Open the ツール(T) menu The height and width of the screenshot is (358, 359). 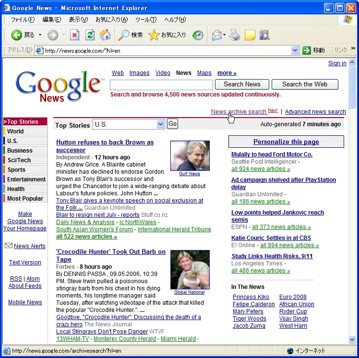coord(146,20)
